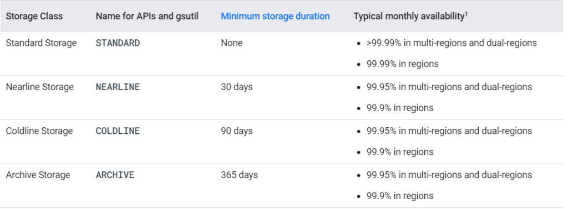The height and width of the screenshot is (209, 568).
Task: Select the Archive Storage cell
Action: pos(38,175)
